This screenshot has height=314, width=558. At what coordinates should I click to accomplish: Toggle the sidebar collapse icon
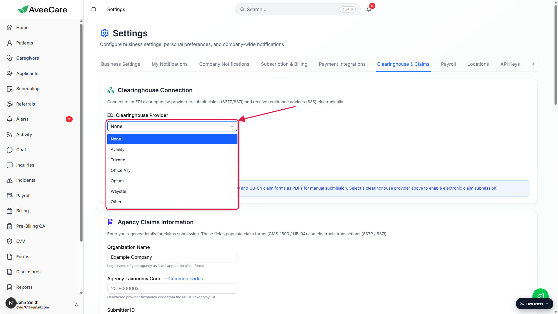pos(94,9)
